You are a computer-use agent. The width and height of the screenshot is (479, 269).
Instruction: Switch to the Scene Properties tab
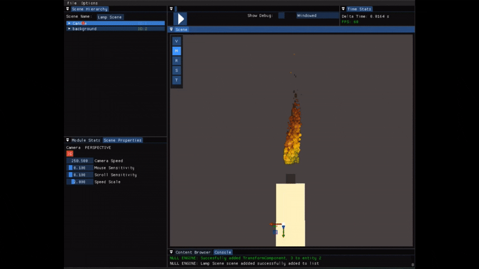click(123, 140)
